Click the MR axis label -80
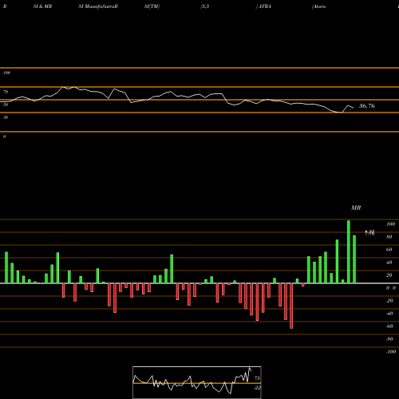This screenshot has width=399, height=399. 389,339
